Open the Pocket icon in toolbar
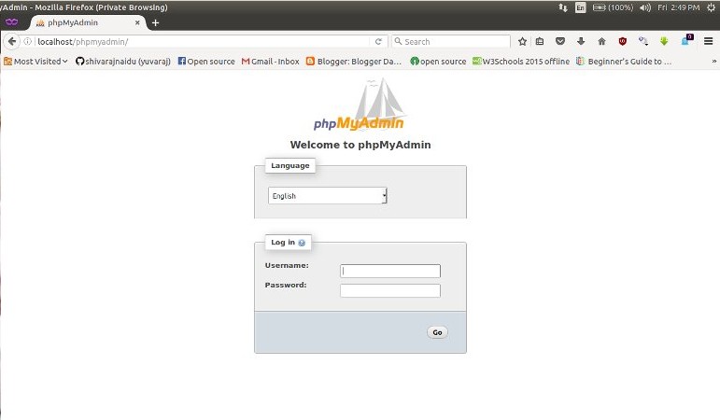Viewport: 720px width, 420px height. pyautogui.click(x=559, y=41)
